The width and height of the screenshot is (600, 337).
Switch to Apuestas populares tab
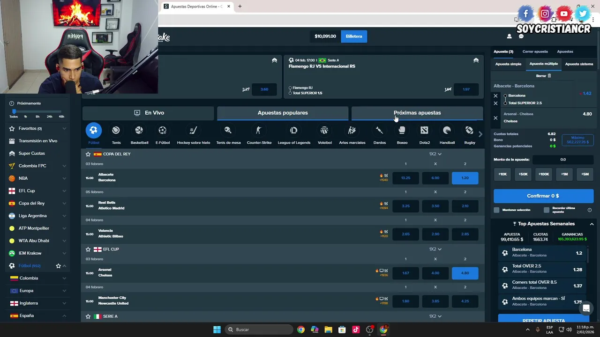tap(283, 113)
